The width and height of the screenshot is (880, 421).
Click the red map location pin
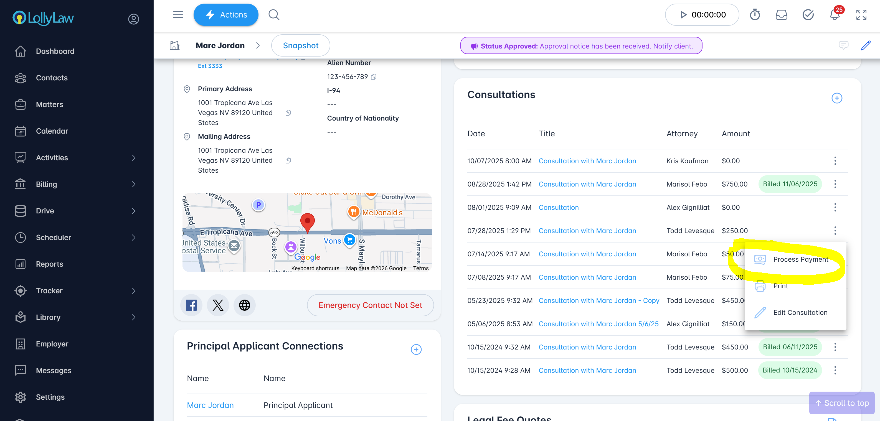coord(307,222)
